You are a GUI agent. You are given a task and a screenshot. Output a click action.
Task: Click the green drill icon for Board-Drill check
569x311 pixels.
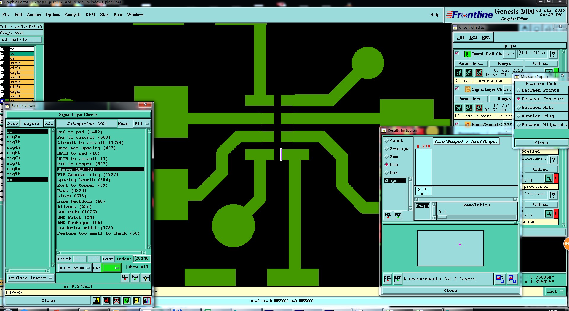(x=467, y=54)
